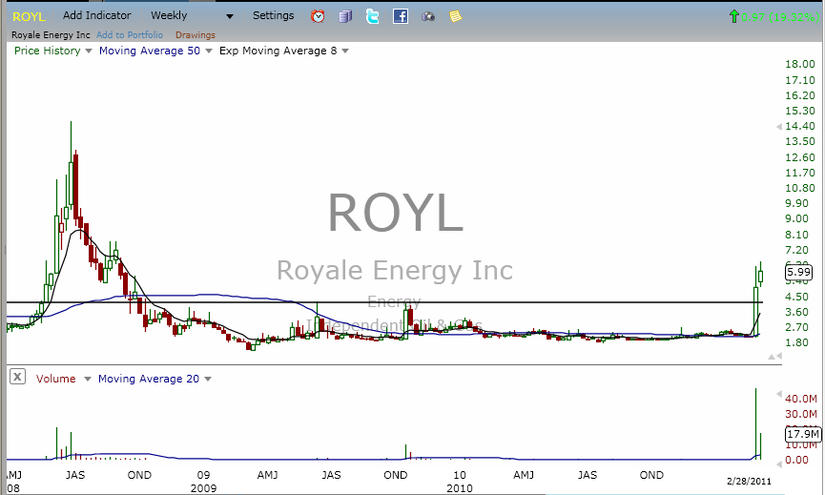Click the price scale arrow near 14.40

(778, 127)
